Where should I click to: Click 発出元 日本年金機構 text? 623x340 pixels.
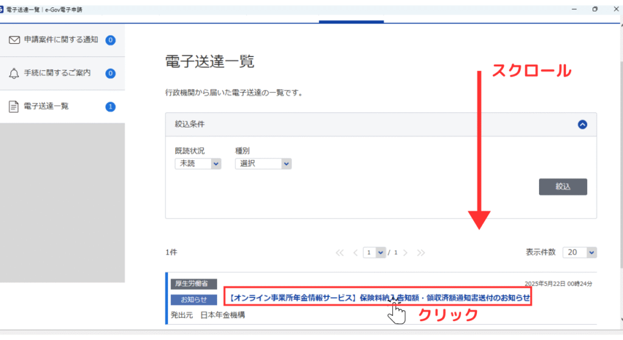(x=208, y=315)
